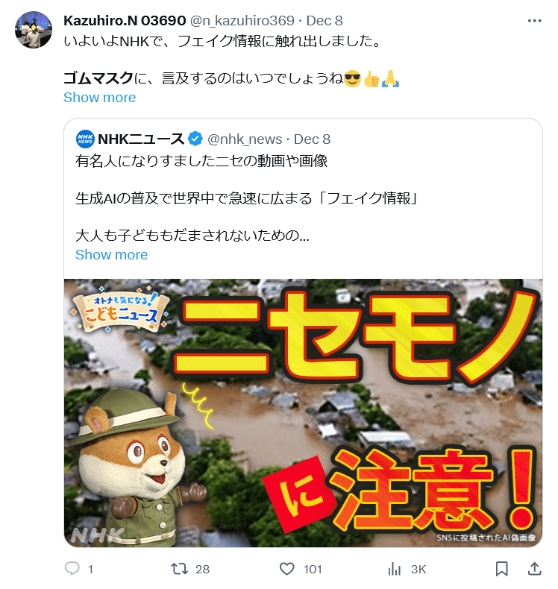Open the Kazuhiro.N 03690 display name
Screen dimensions: 558x589
click(125, 21)
